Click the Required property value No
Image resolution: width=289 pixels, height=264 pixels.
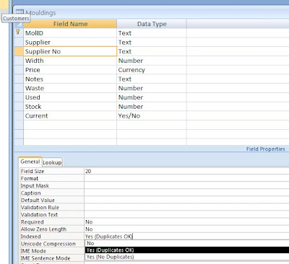[x=186, y=222]
